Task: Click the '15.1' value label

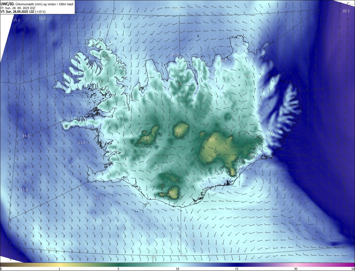Action: pyautogui.click(x=16, y=20)
